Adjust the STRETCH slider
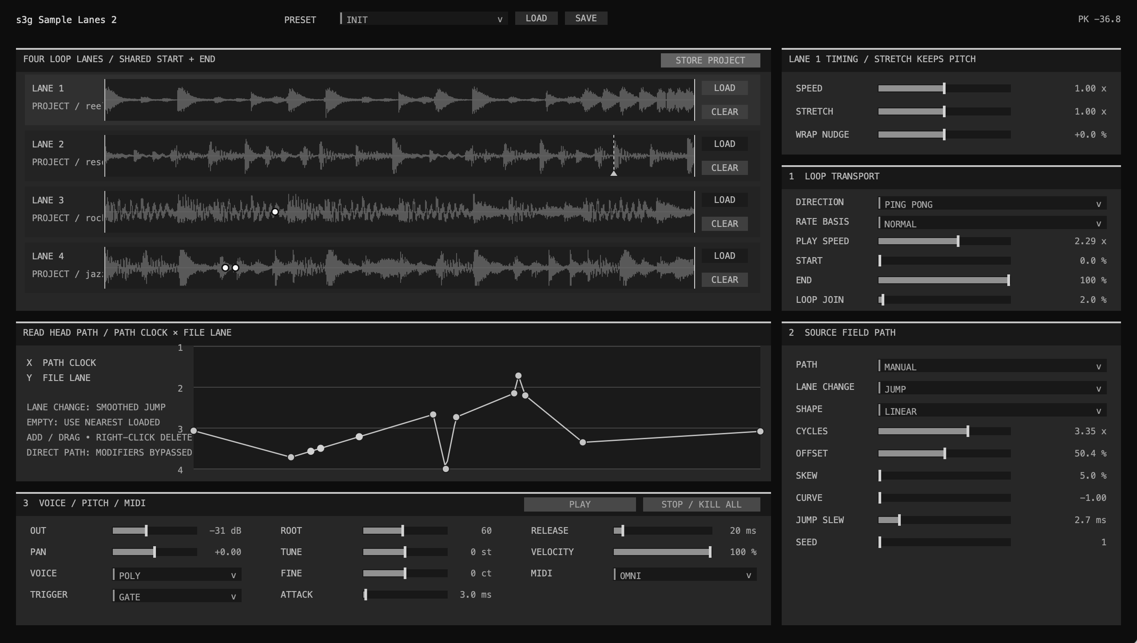This screenshot has width=1137, height=643. [945, 111]
